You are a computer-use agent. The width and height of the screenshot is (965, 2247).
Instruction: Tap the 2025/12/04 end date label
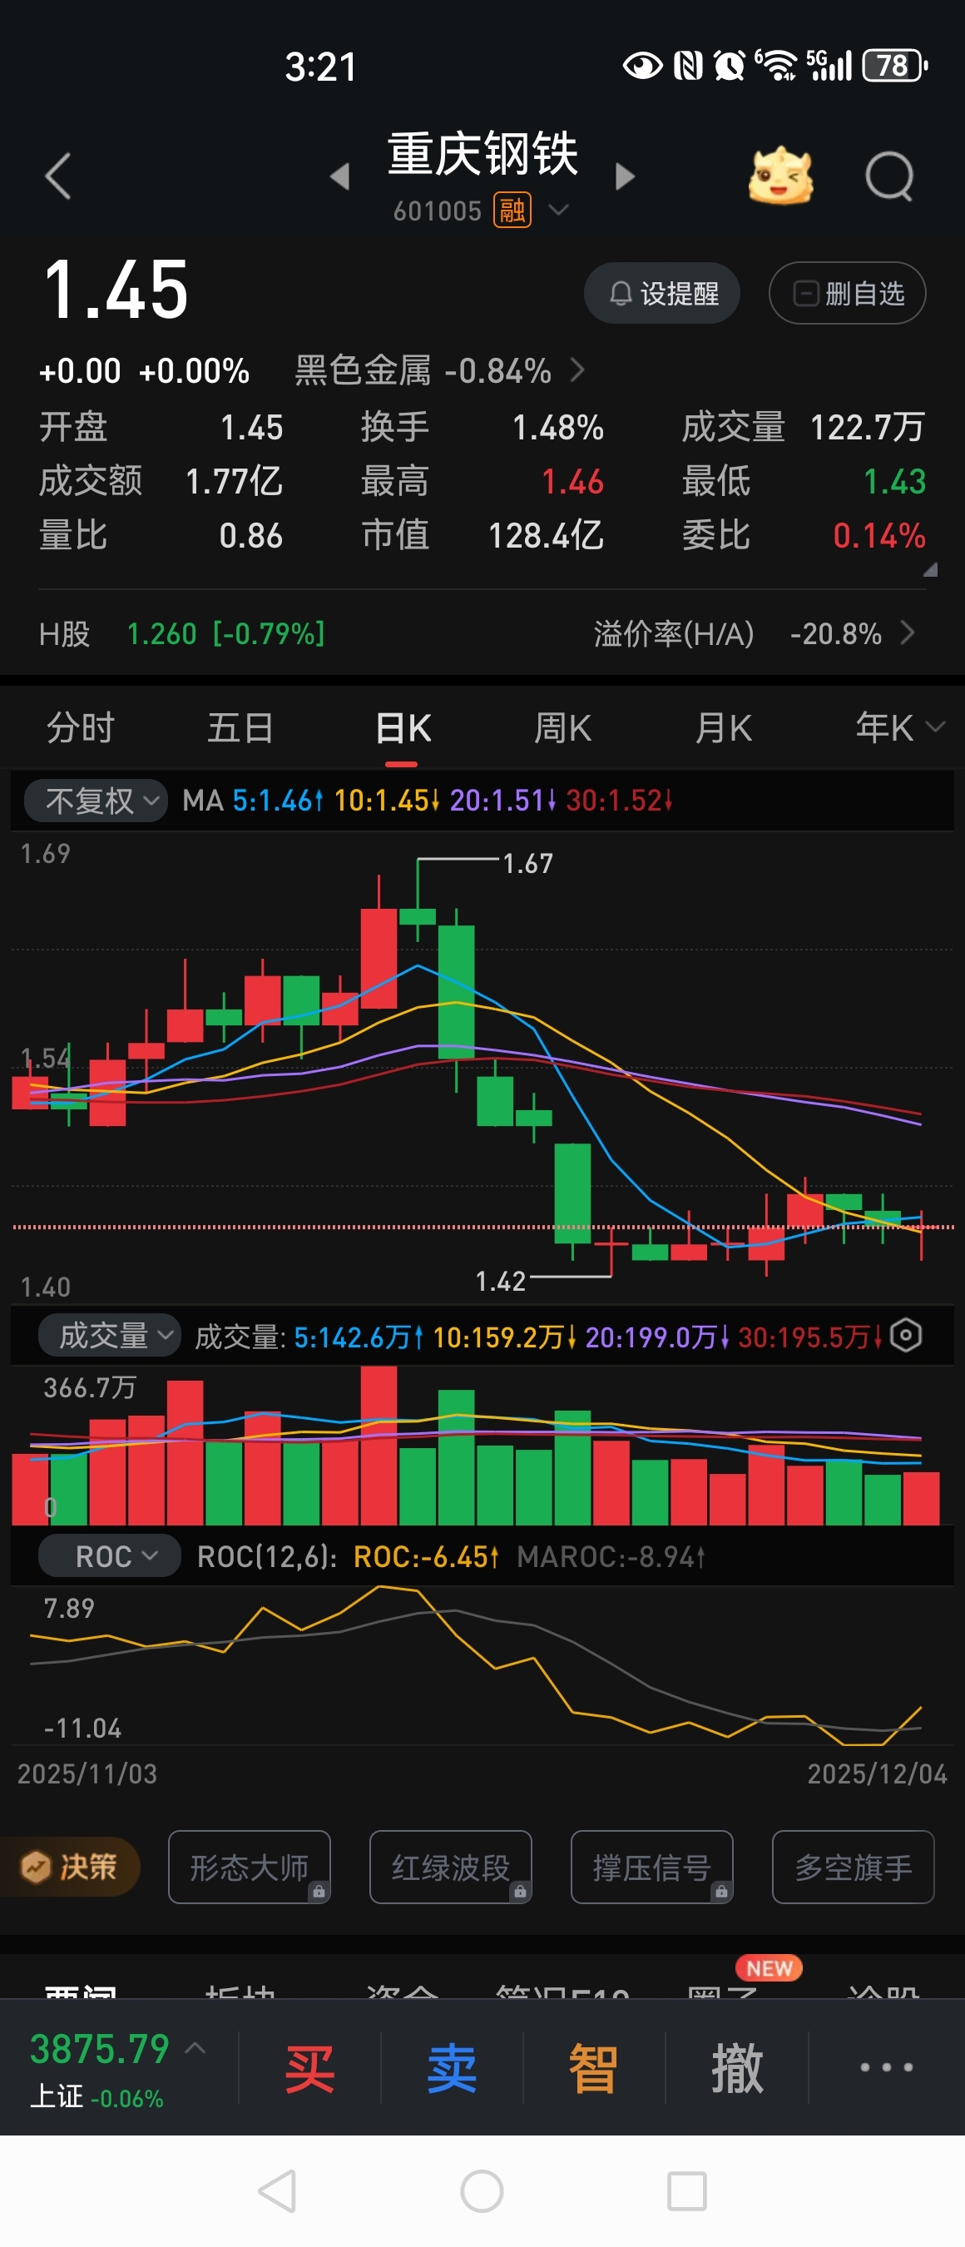coord(877,1773)
